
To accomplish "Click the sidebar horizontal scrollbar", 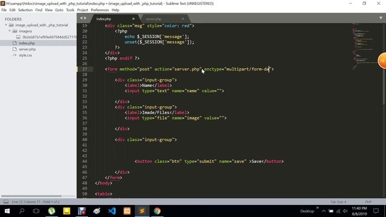I will pyautogui.click(x=31, y=196).
